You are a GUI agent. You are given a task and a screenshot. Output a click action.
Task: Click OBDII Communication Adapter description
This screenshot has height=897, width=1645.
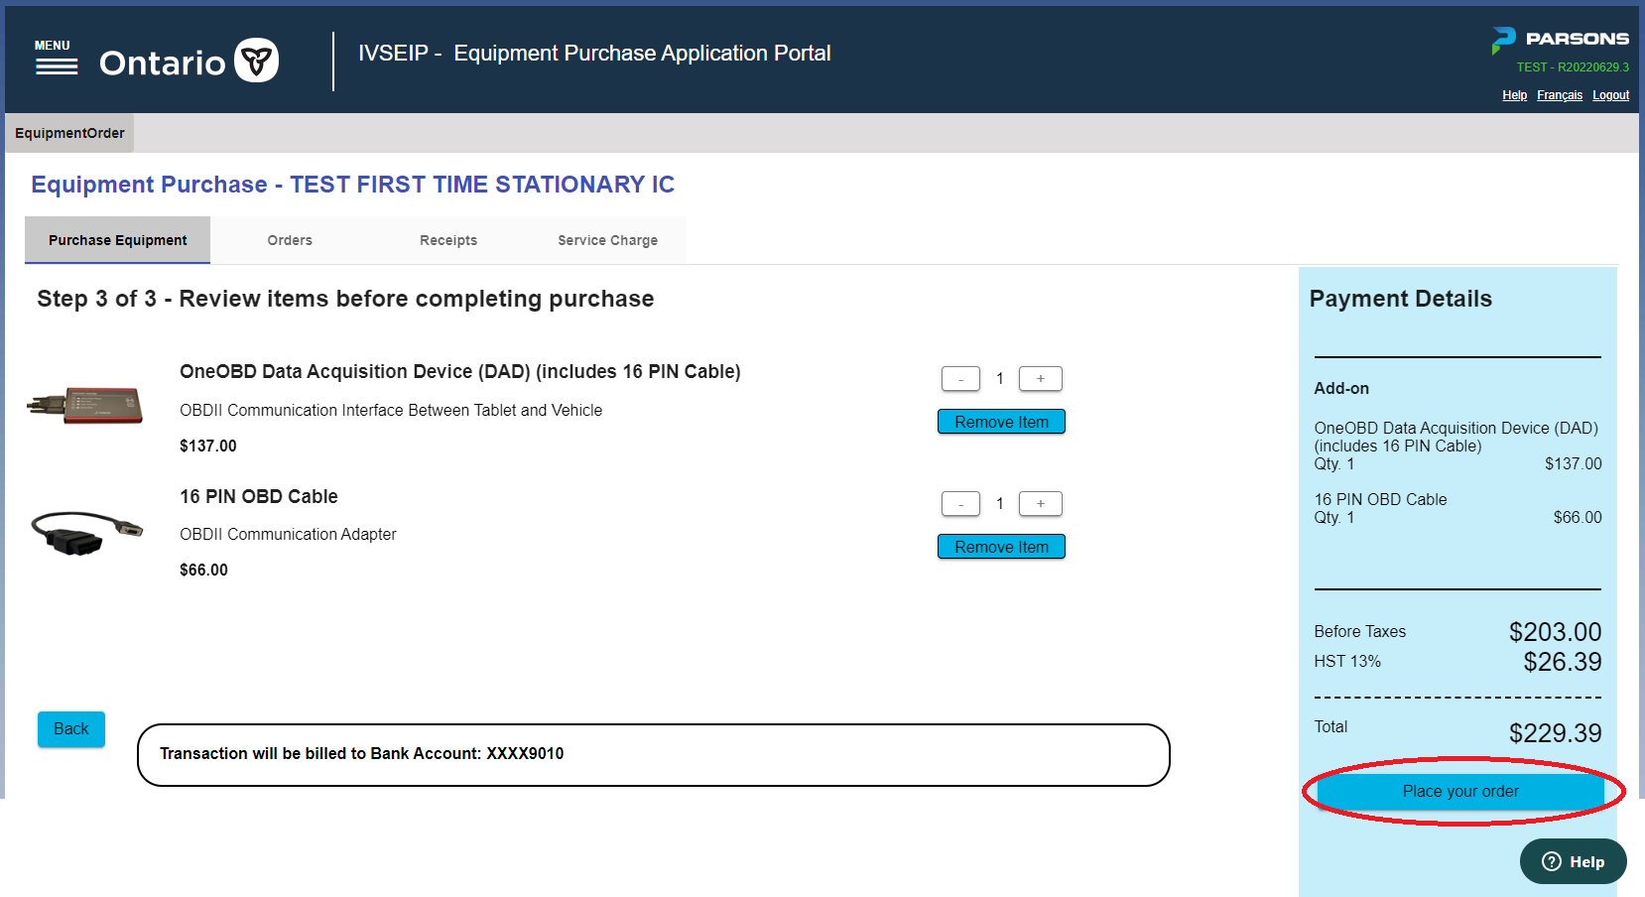coord(288,534)
